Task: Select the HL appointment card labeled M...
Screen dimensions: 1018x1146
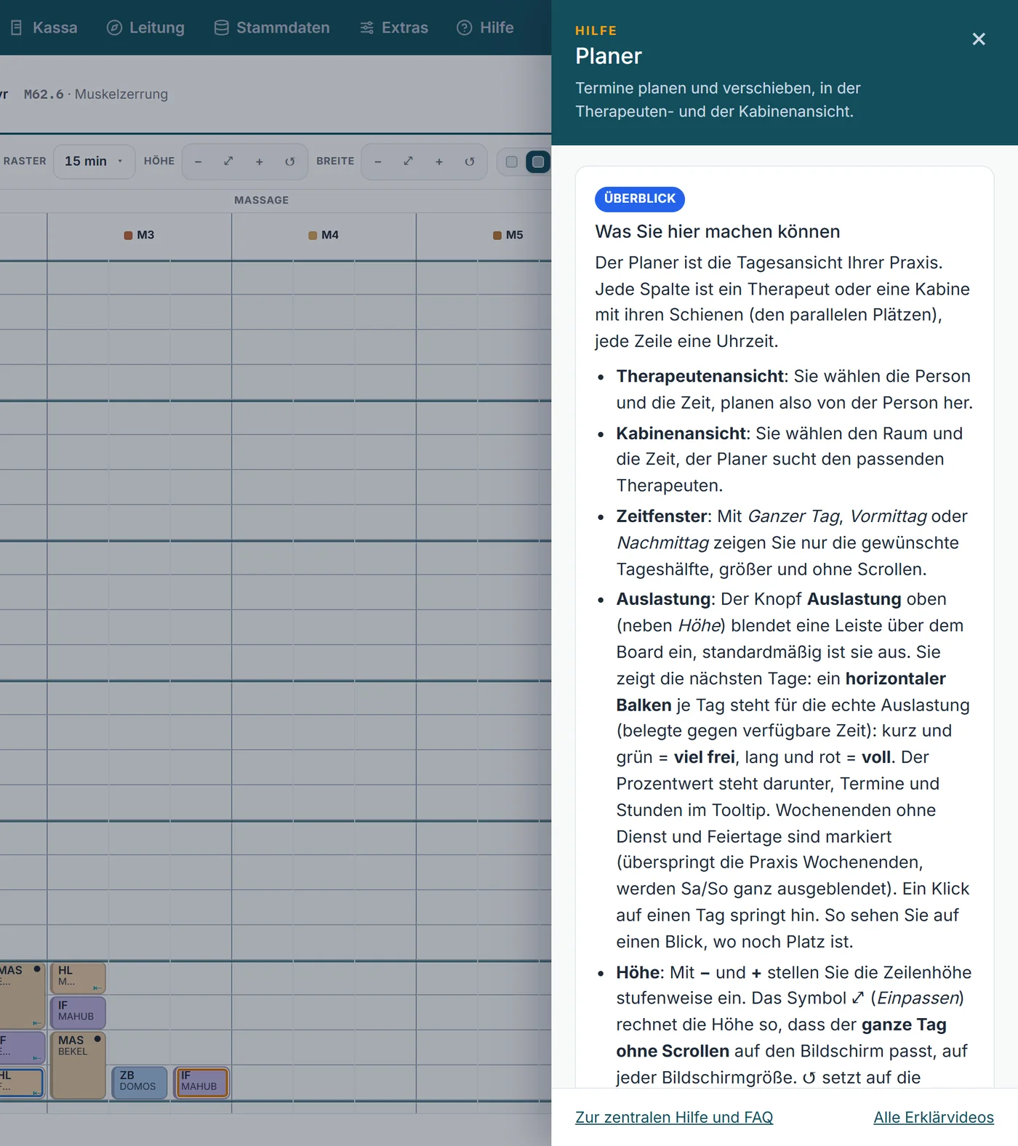Action: (79, 978)
